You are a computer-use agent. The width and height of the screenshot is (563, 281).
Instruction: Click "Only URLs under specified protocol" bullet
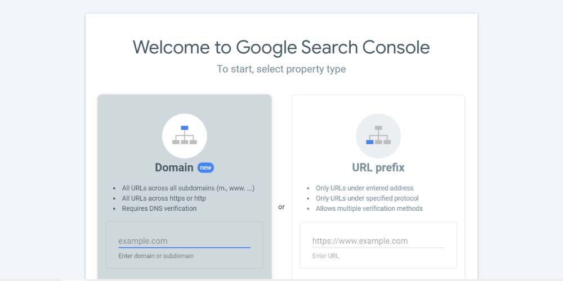[x=367, y=198]
